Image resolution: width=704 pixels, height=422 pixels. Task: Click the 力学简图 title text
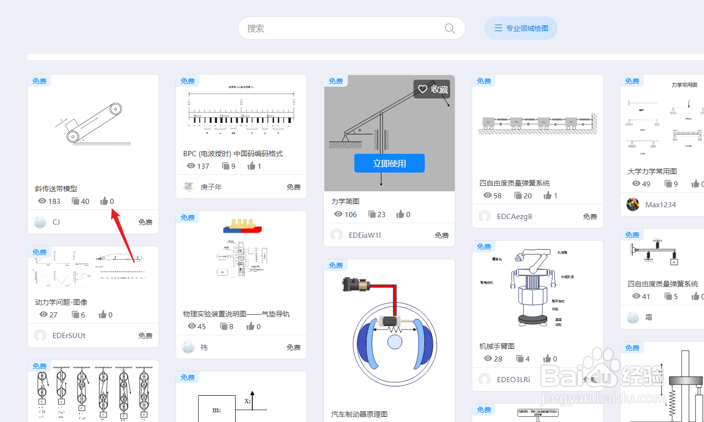(345, 201)
